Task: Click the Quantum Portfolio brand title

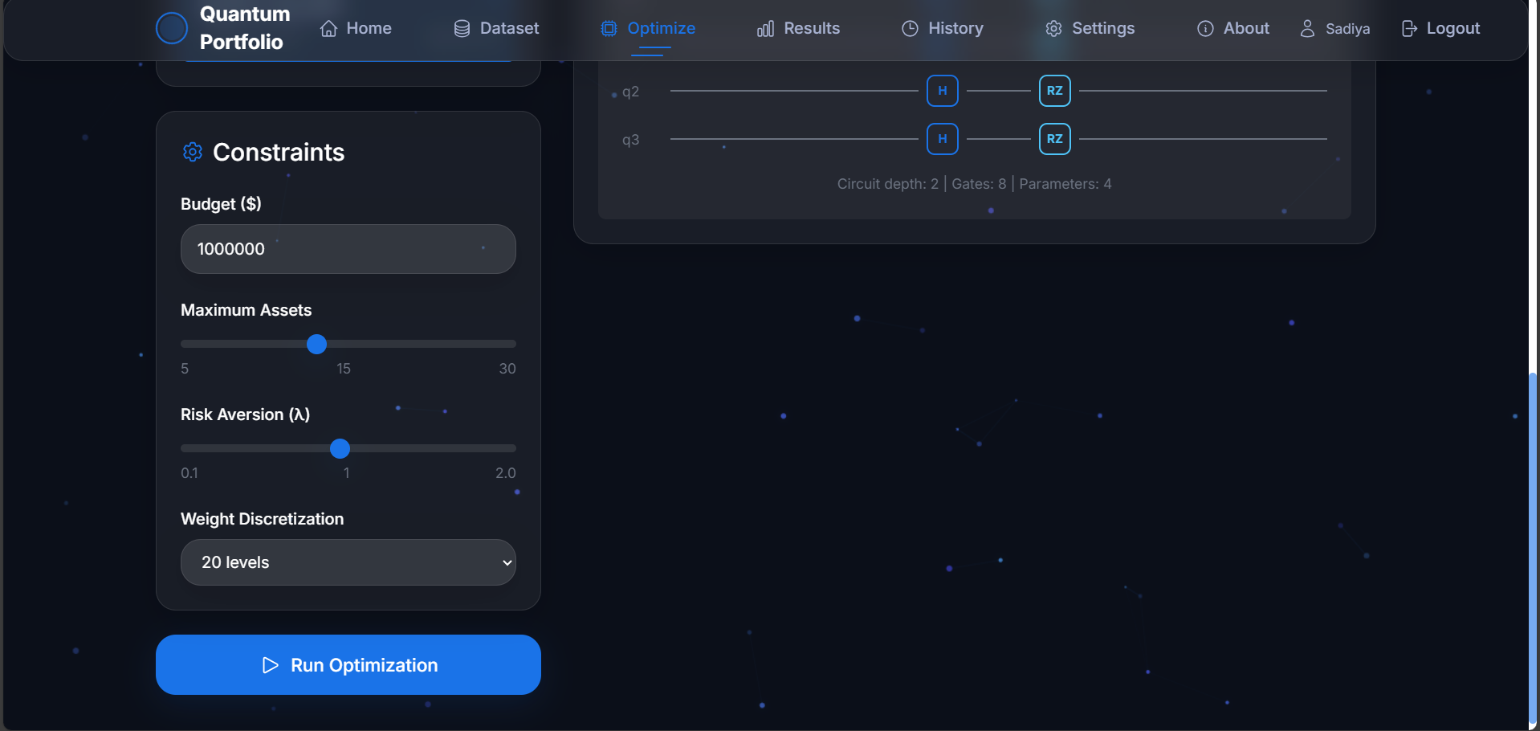Action: (x=245, y=28)
